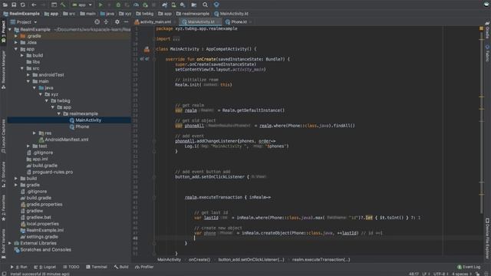The width and height of the screenshot is (491, 276).
Task: Open the Project view selector dropdown
Action: [24, 22]
